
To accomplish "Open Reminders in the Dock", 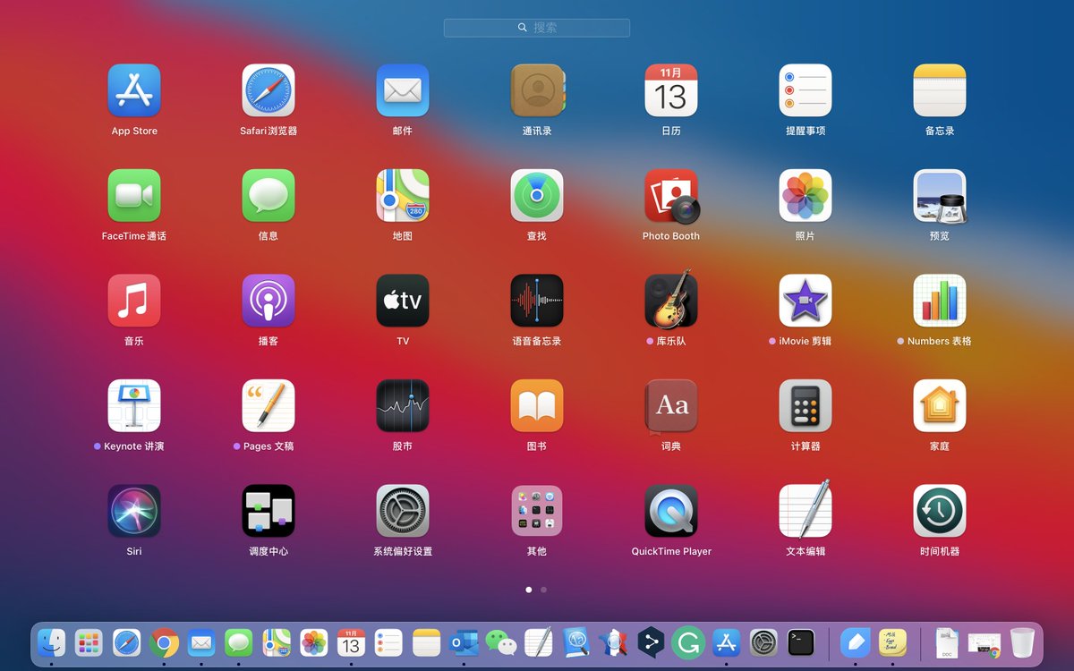I will point(388,642).
